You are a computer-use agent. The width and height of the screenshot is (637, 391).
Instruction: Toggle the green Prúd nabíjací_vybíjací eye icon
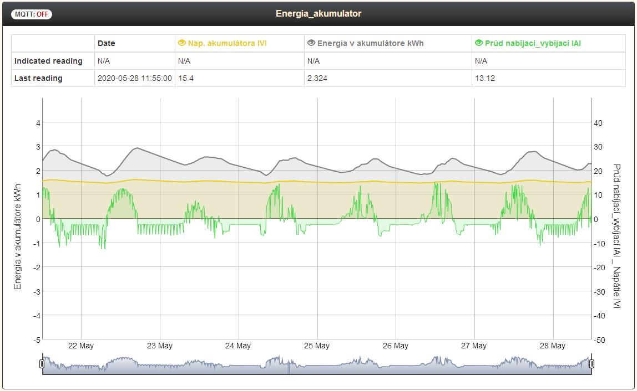point(478,43)
